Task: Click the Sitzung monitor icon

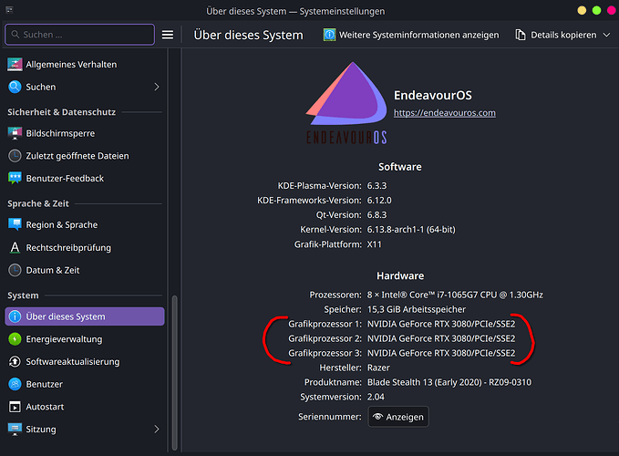Action: coord(15,430)
